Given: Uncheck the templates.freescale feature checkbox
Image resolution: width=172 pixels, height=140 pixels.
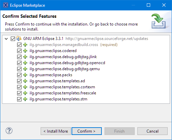Looking at the screenshot, I should pyautogui.click(x=19, y=93).
